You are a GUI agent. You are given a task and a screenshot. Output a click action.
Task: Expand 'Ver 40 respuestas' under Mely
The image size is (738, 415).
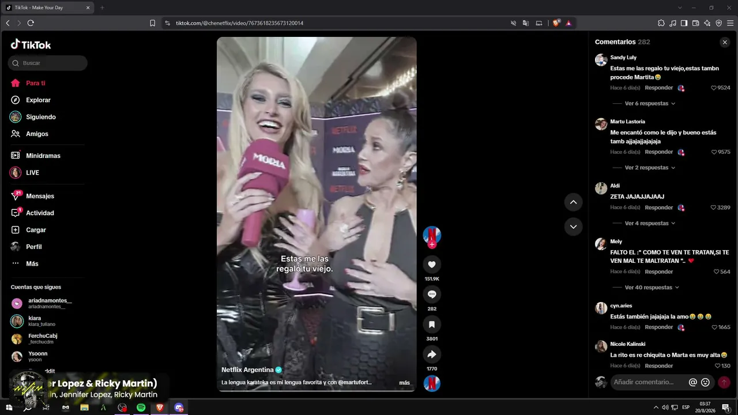652,287
